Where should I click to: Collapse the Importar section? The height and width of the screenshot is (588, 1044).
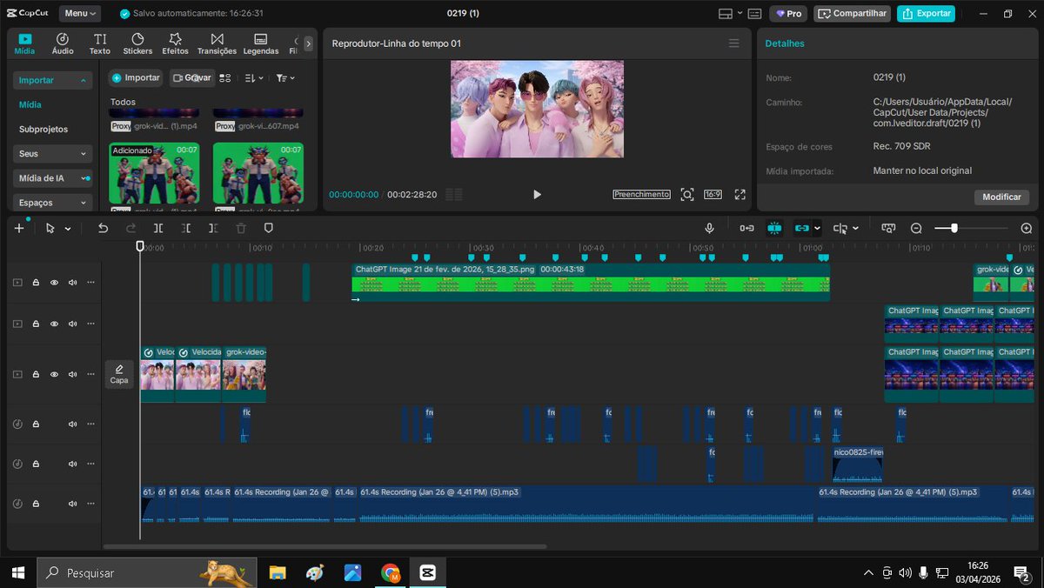52,80
